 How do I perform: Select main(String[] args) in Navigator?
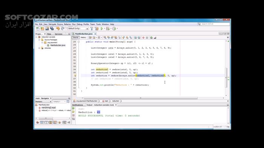(x=49, y=107)
